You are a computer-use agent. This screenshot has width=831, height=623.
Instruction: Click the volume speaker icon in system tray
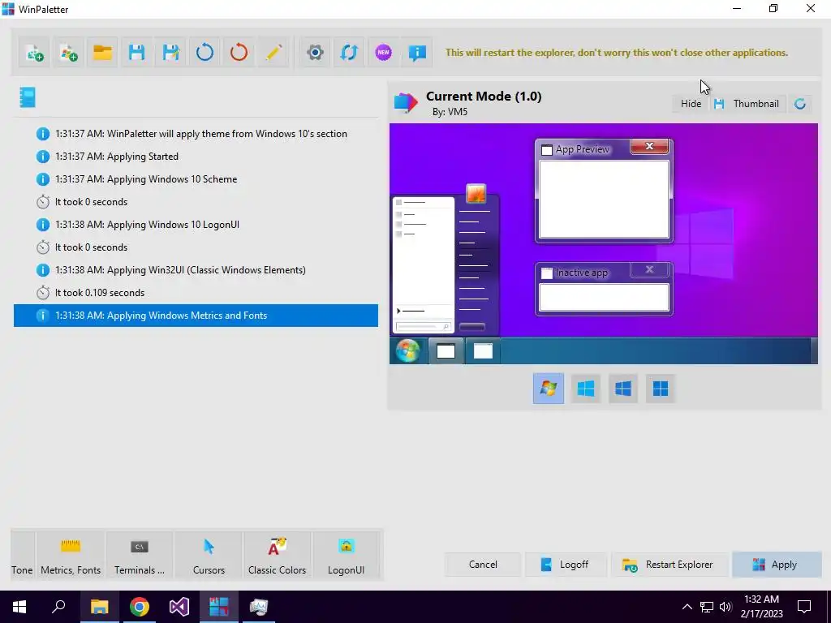[726, 607]
